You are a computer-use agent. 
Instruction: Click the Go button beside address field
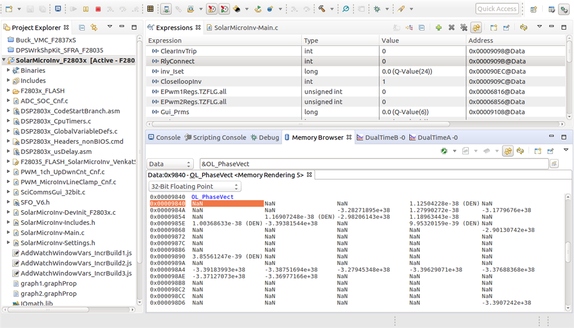554,164
